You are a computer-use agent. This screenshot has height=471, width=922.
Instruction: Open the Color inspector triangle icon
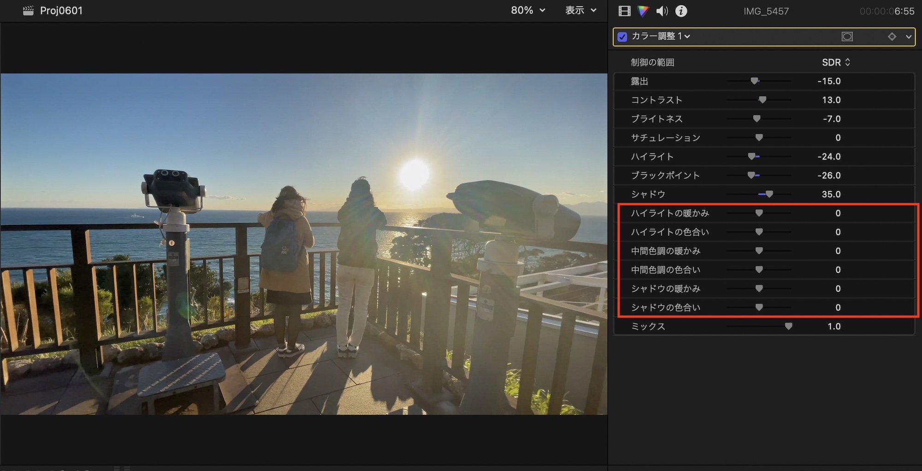(643, 11)
